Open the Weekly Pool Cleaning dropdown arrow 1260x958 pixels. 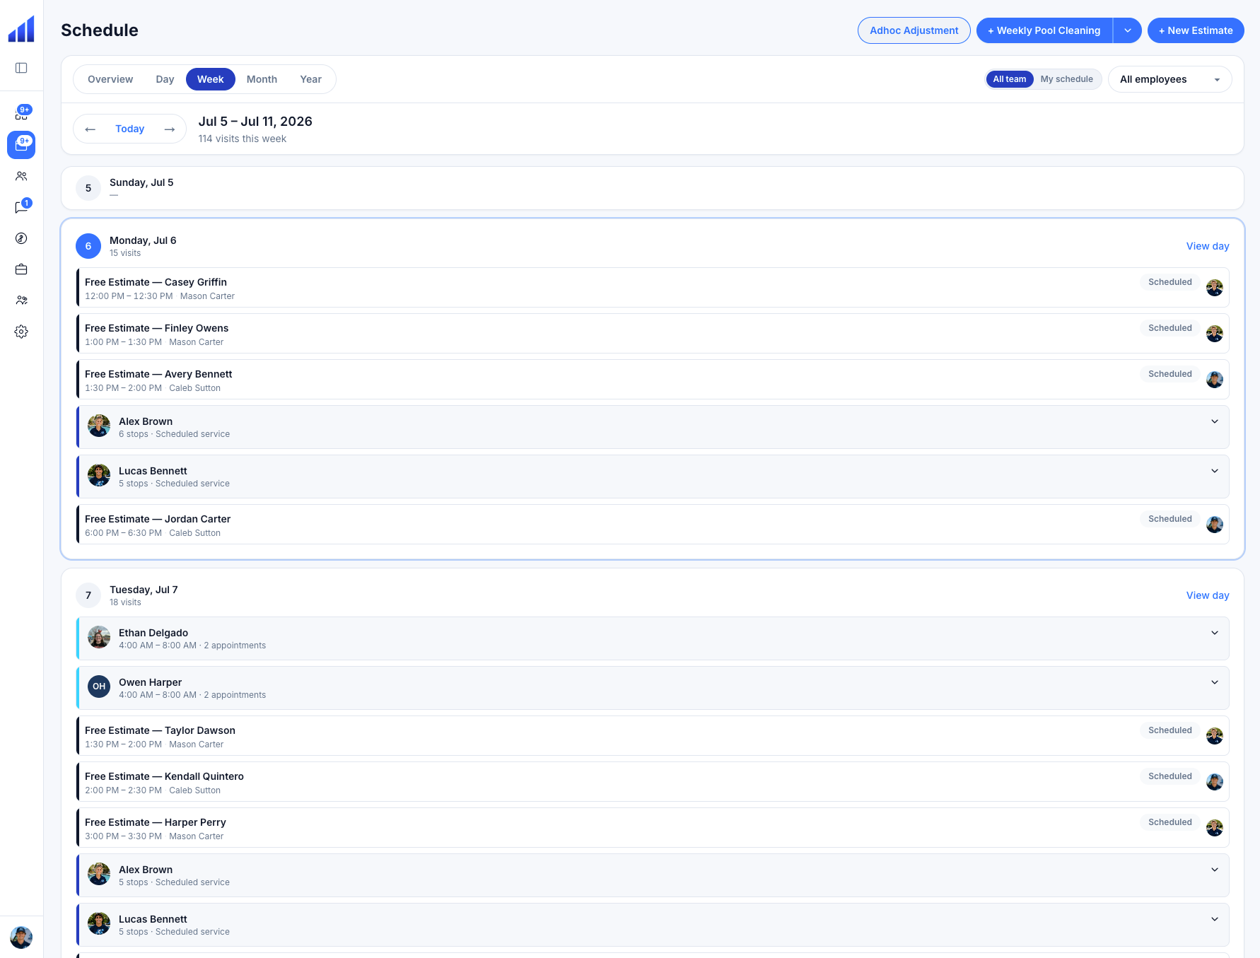pyautogui.click(x=1128, y=30)
